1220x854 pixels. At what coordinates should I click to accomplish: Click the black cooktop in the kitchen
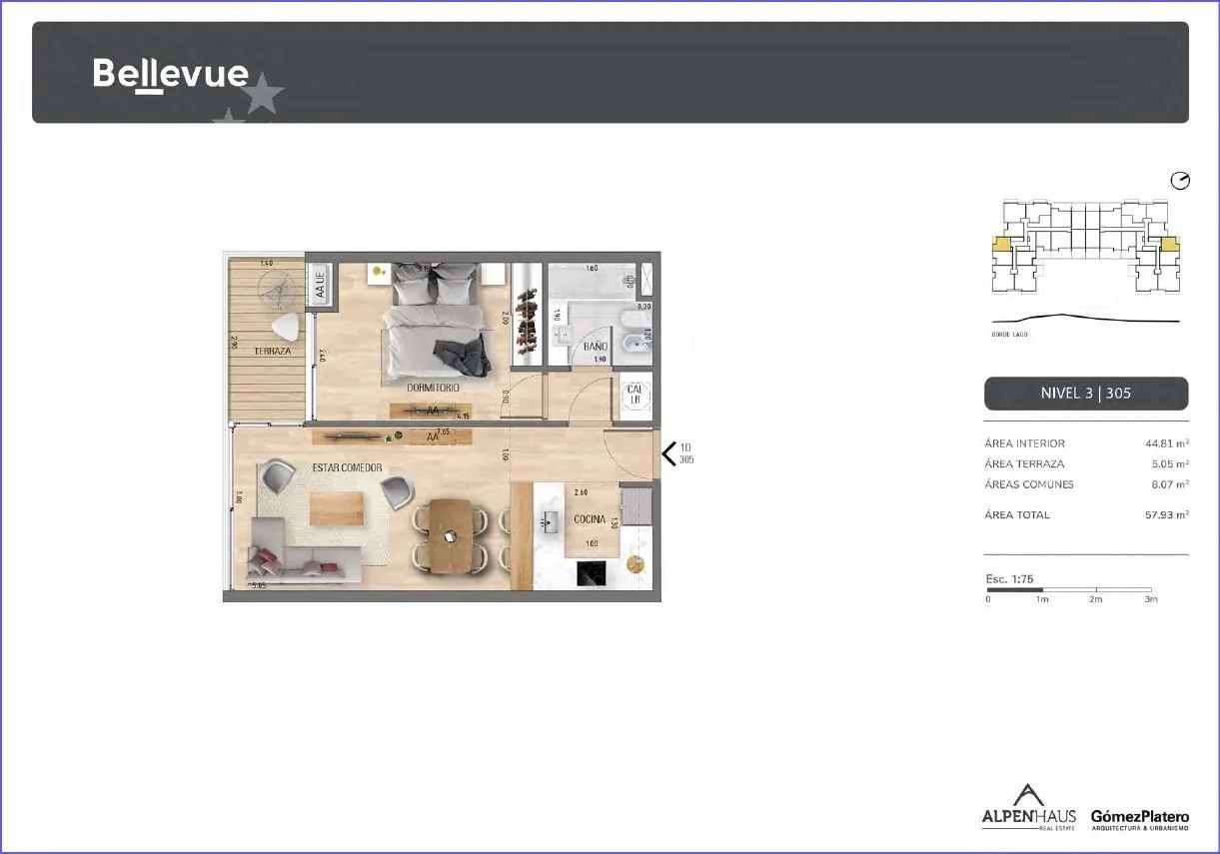click(x=591, y=572)
